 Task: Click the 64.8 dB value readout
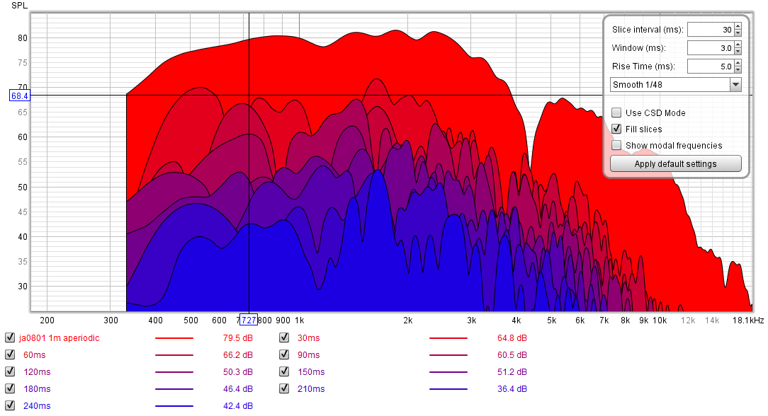512,337
